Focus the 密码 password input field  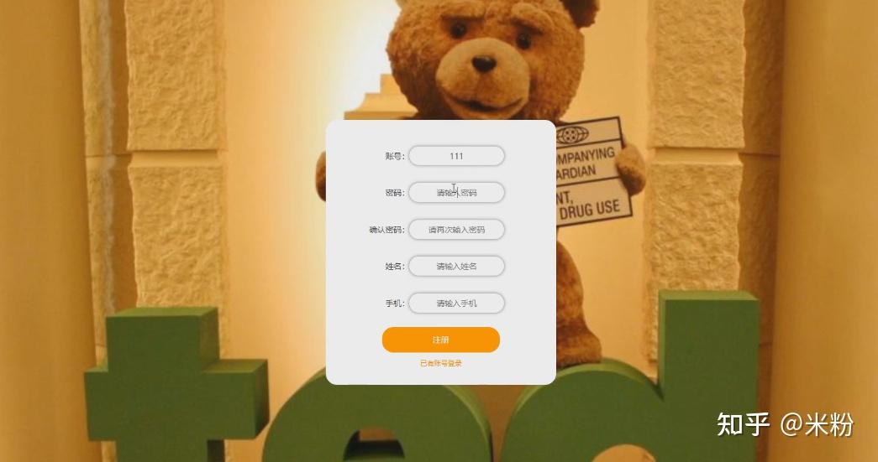point(456,192)
